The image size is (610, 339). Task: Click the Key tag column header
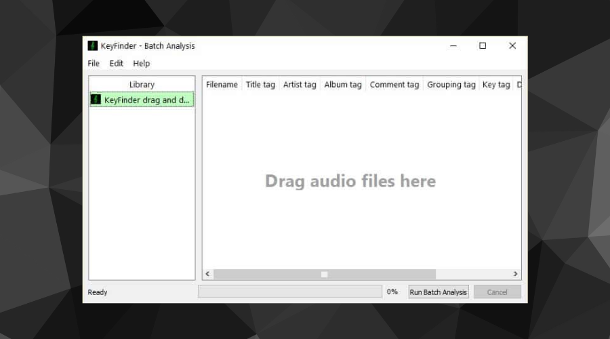pyautogui.click(x=496, y=85)
